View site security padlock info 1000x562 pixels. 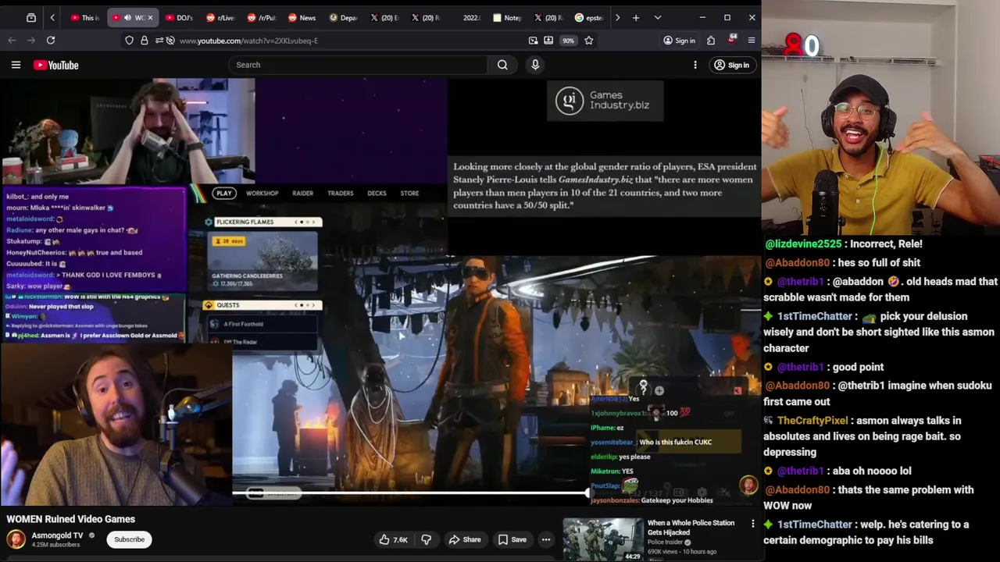coord(144,41)
